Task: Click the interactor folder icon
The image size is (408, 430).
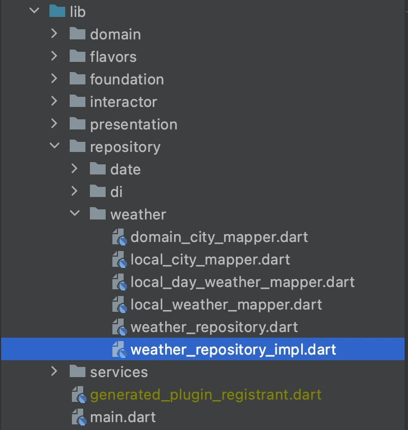Action: tap(78, 101)
